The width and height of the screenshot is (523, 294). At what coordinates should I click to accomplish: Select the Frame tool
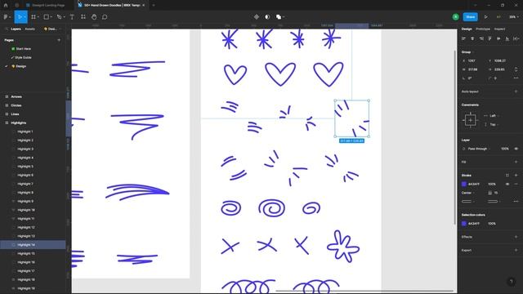(34, 17)
